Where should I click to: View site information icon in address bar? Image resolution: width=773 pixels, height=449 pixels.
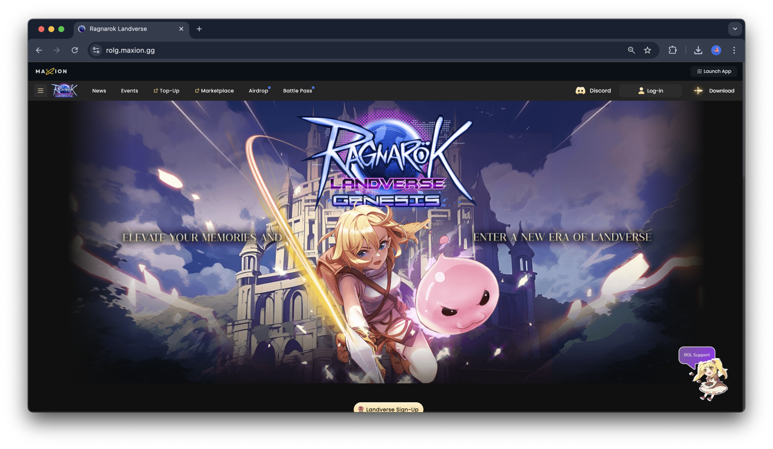(96, 50)
